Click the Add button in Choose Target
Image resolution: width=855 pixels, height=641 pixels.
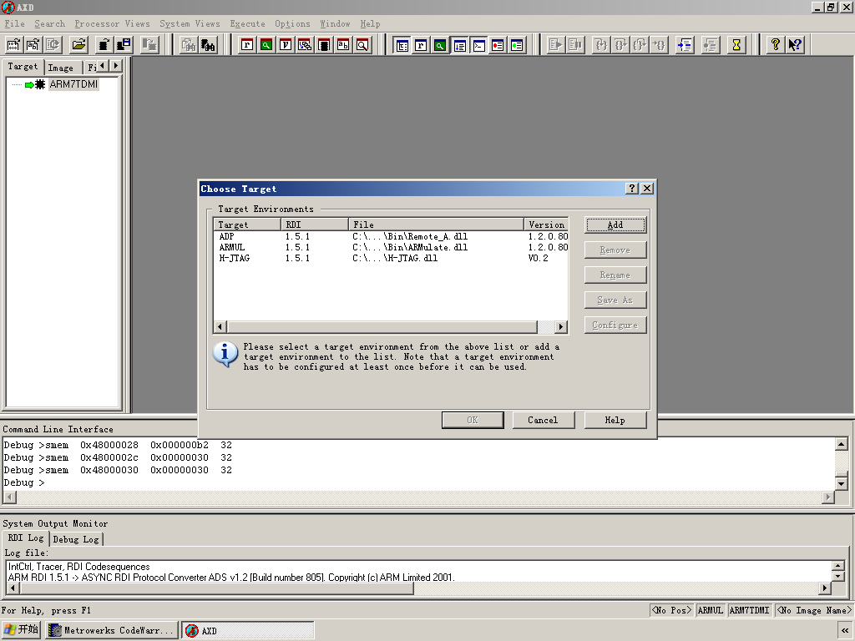[615, 225]
